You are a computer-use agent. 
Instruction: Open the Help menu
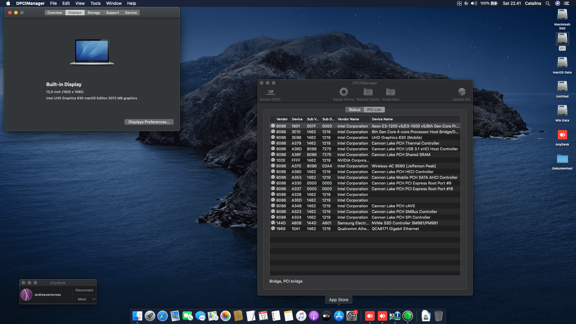[131, 3]
